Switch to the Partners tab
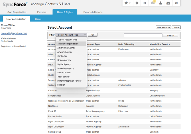191x134 pixels. pyautogui.click(x=42, y=12)
